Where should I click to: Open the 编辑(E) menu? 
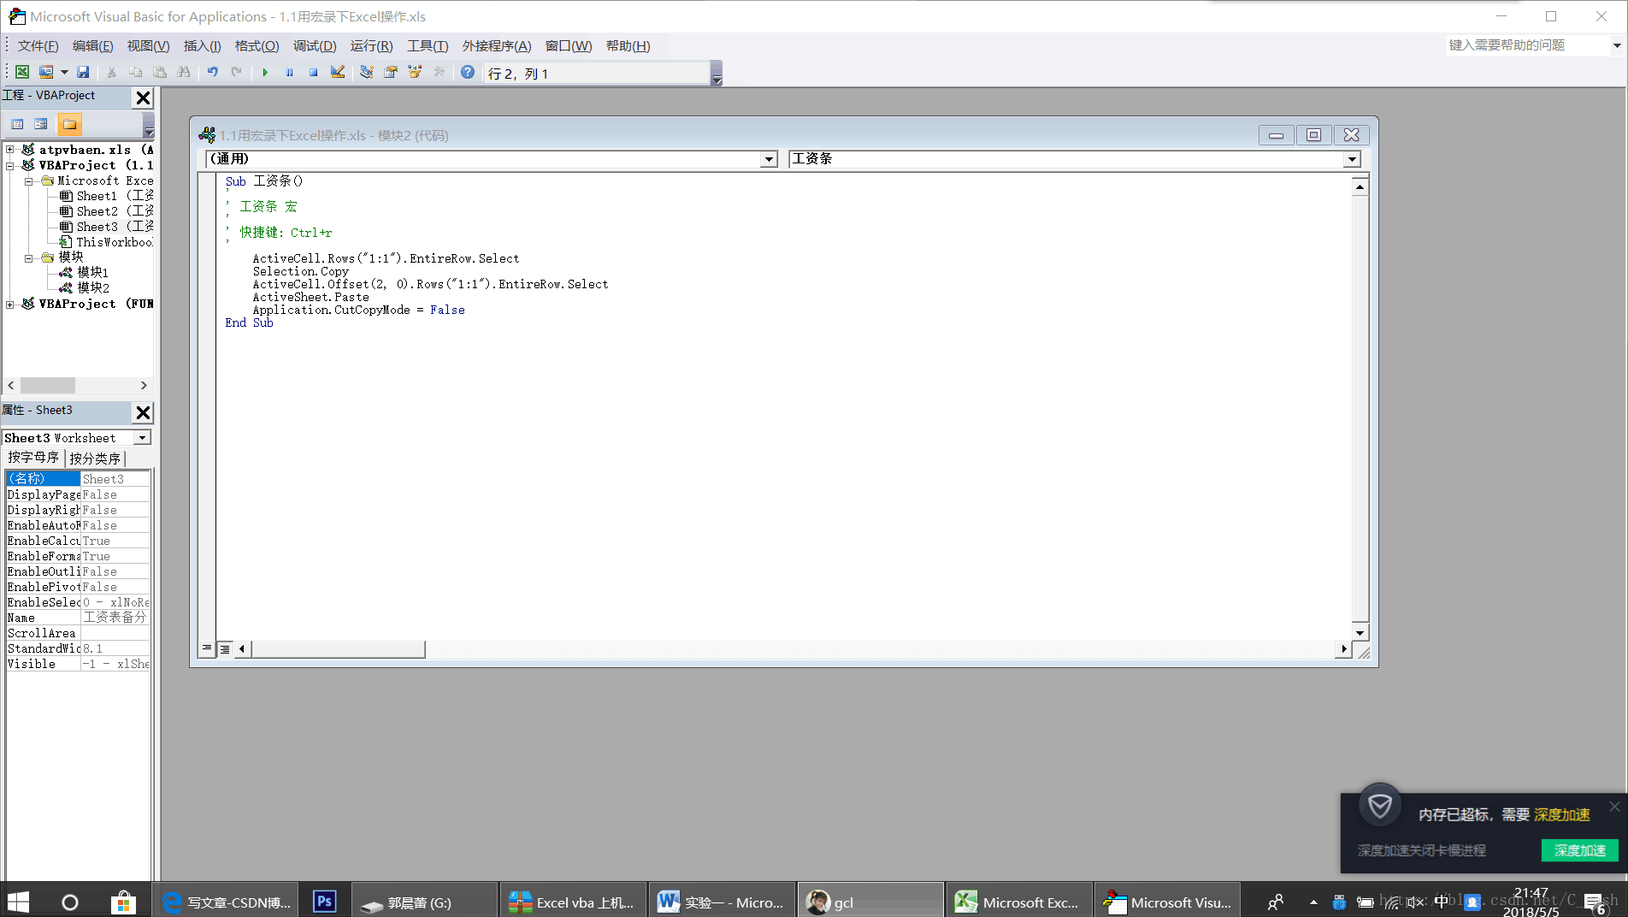click(92, 46)
